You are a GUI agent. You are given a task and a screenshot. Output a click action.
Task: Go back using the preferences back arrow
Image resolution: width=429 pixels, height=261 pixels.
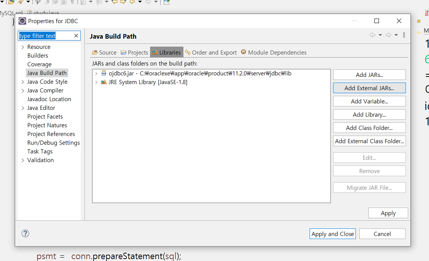tap(373, 35)
